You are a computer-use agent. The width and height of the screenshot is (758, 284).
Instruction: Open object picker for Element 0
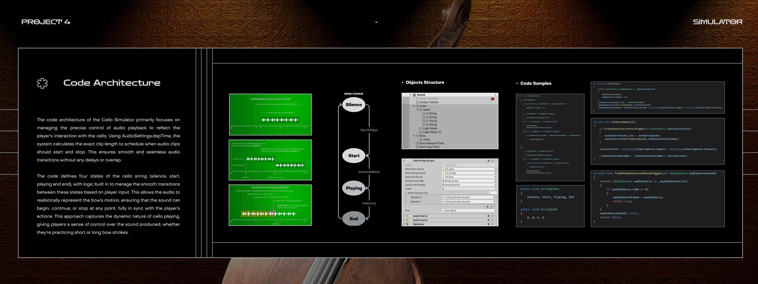[495, 197]
